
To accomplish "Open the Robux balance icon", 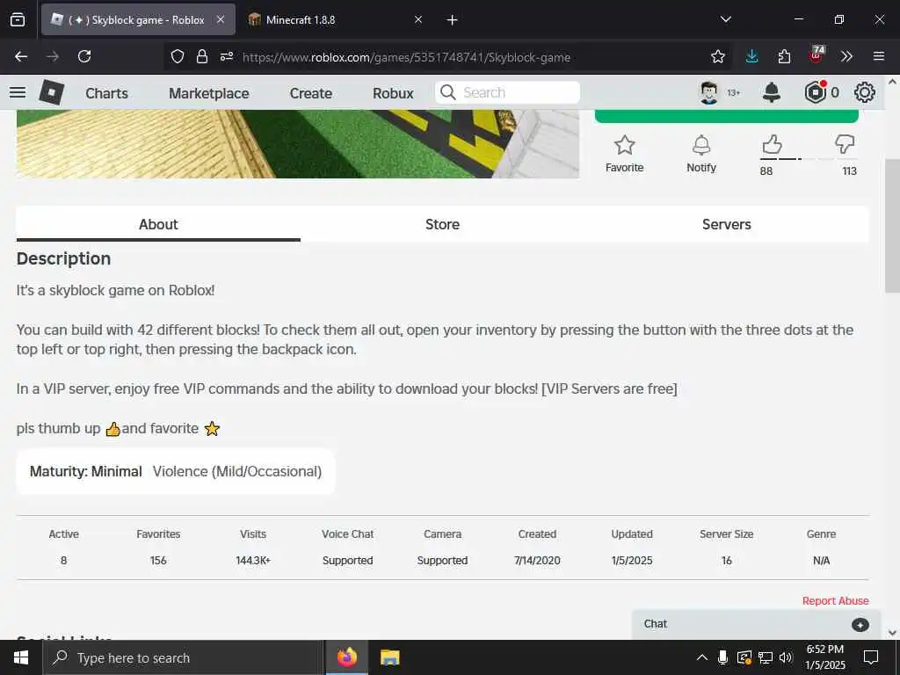I will 815,92.
